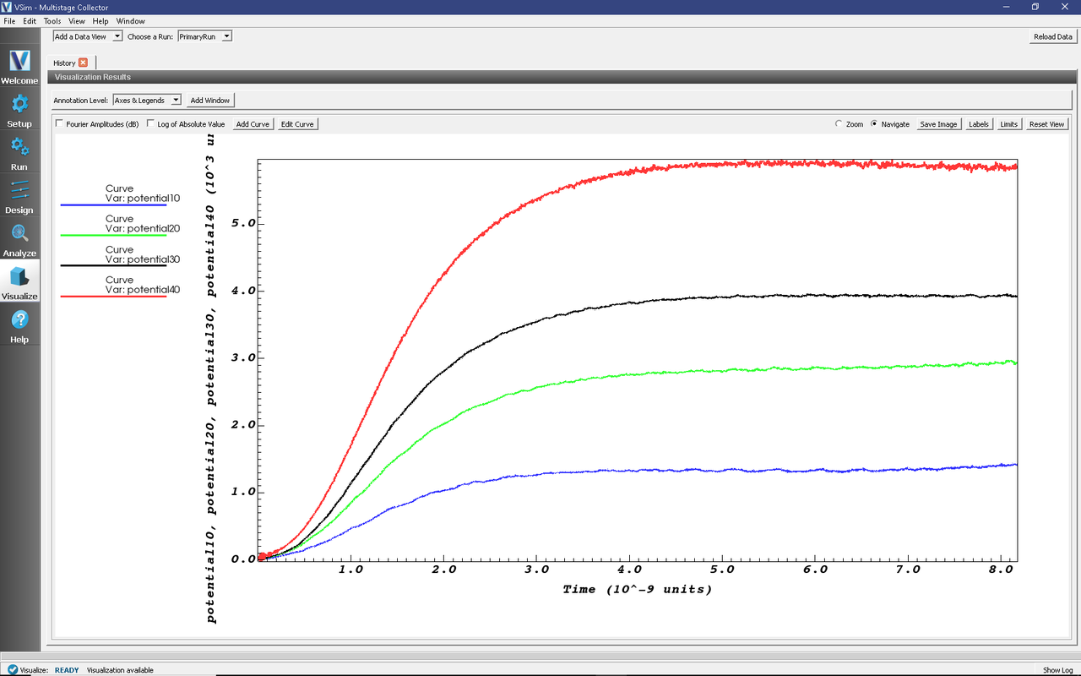
Task: Click the green potential20 legend line
Action: 114,235
